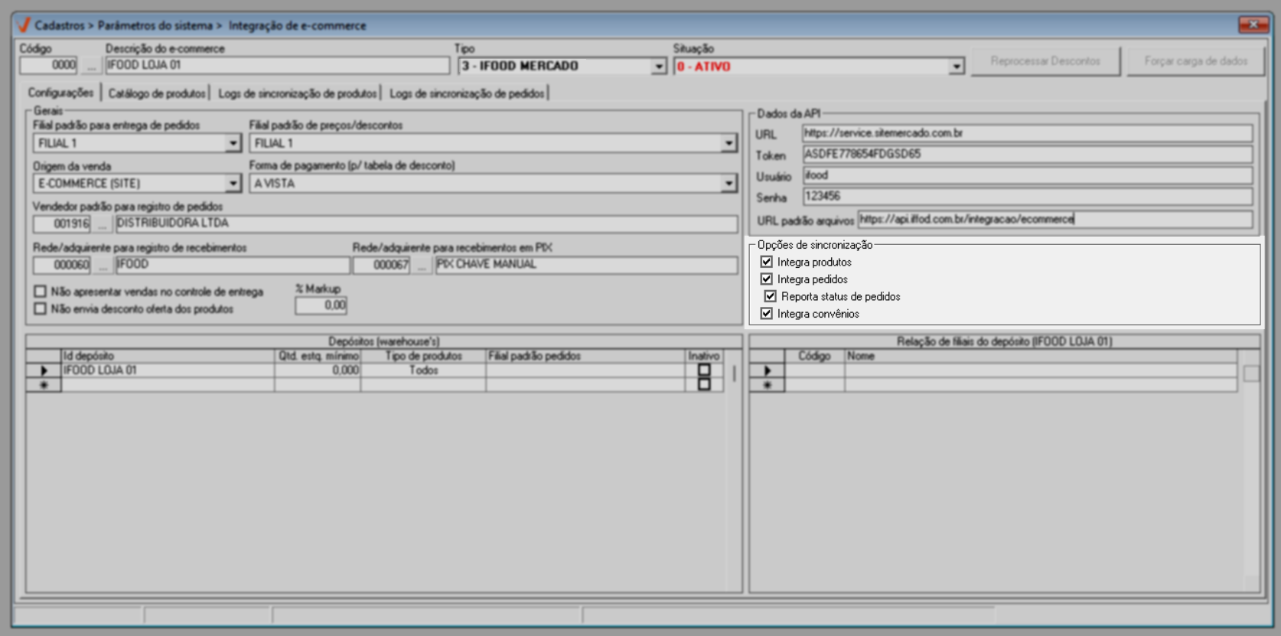Expand the Origem da venda dropdown

(233, 184)
